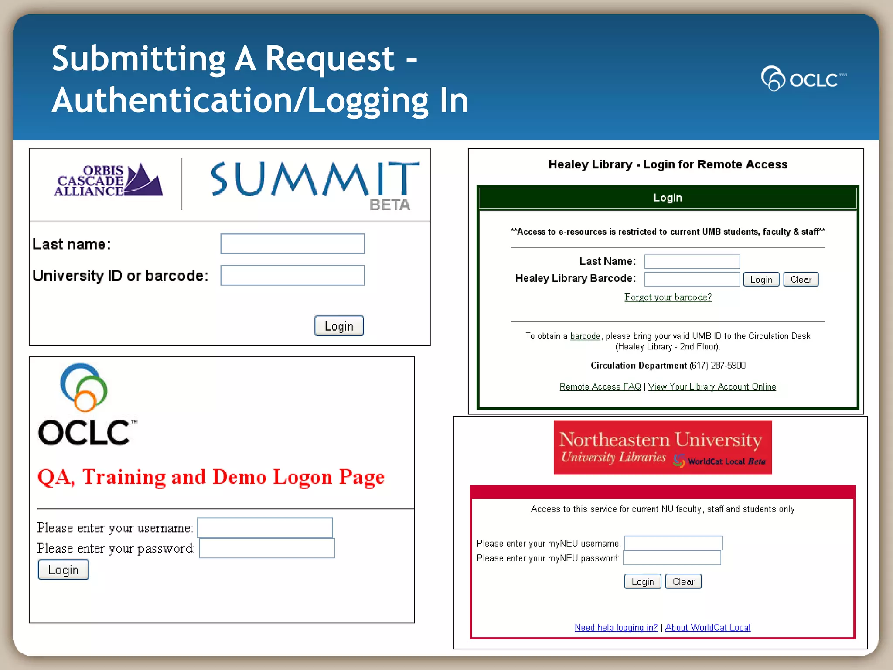Click Login in Northeastern form
This screenshot has width=893, height=670.
(643, 581)
